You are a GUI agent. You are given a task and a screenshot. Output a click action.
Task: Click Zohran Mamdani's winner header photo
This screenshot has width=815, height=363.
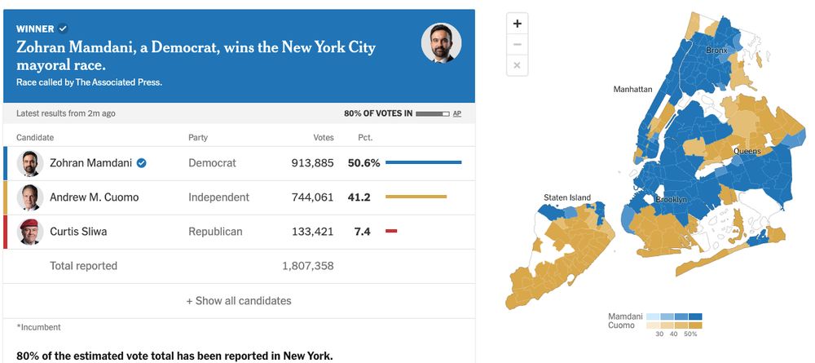[x=441, y=42]
